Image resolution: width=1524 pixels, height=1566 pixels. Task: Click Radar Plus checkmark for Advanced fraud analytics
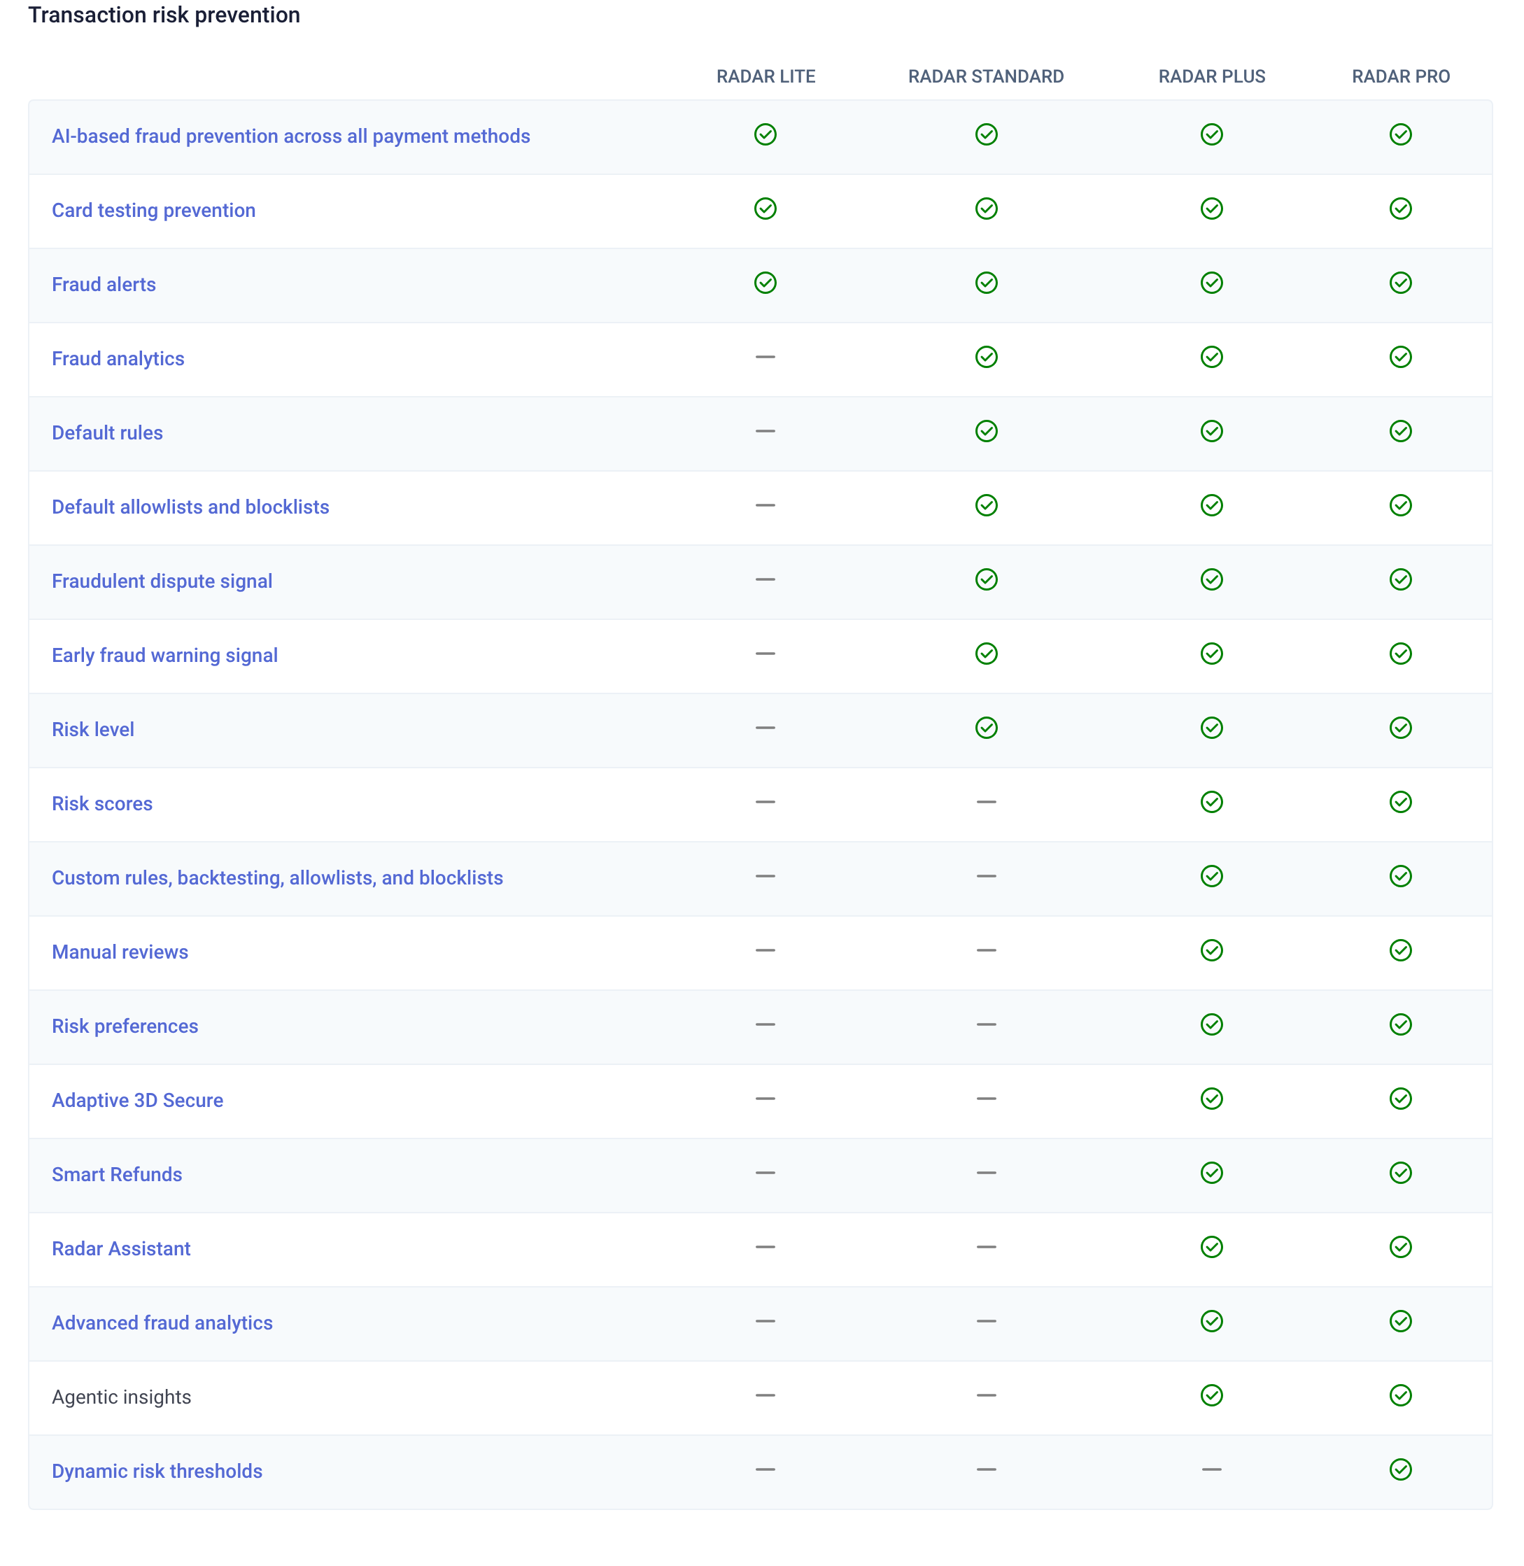coord(1212,1322)
